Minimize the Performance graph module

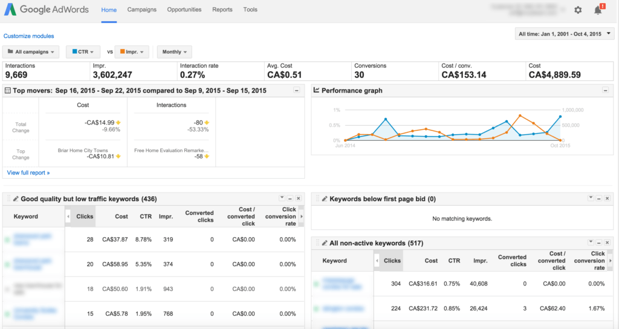point(605,91)
